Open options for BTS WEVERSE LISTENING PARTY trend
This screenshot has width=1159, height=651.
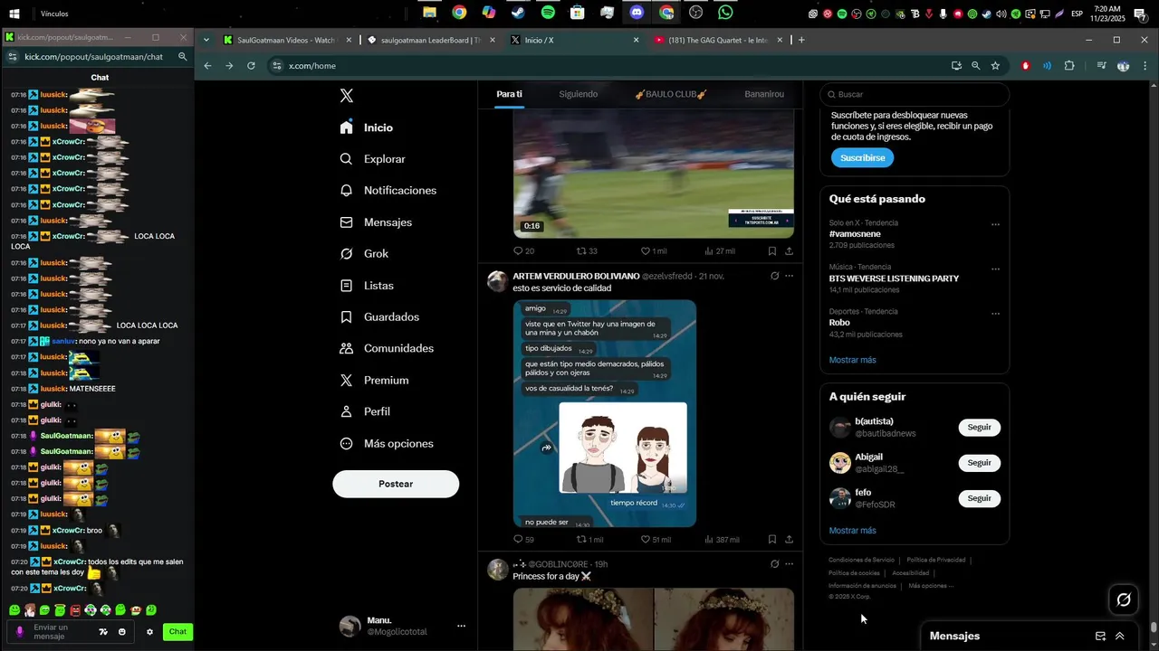(x=995, y=269)
